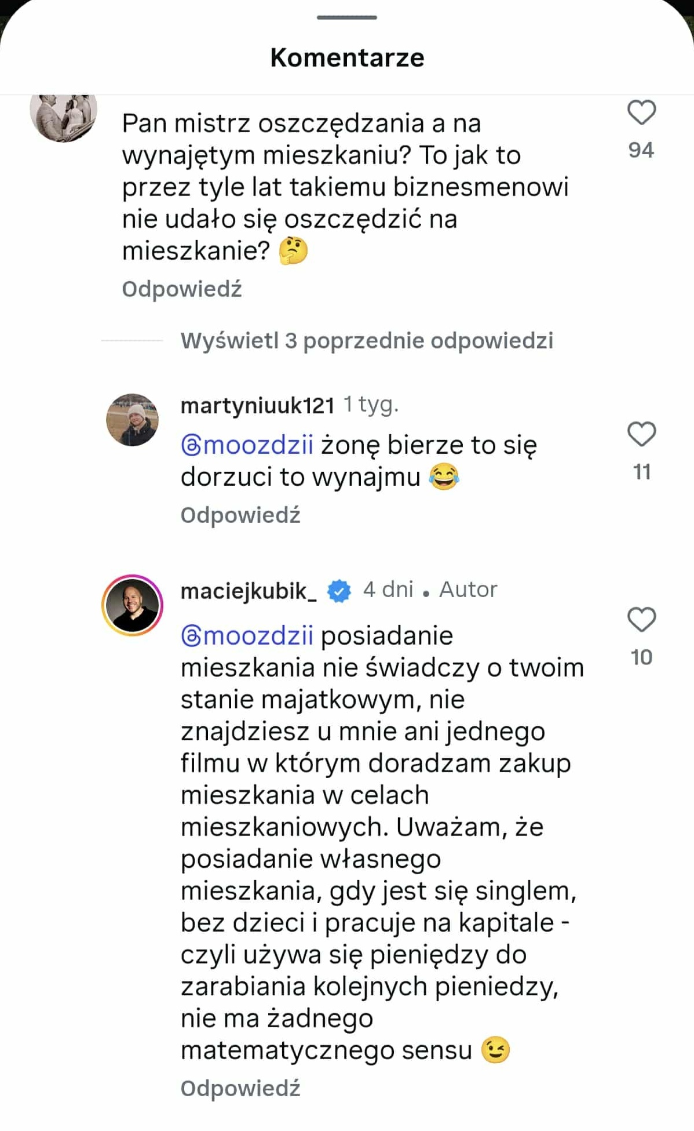
Task: Tap the drag handle above Komentarze
Action: [347, 17]
